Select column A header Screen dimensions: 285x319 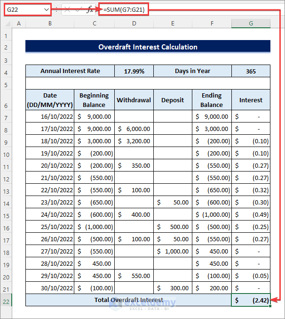point(19,24)
